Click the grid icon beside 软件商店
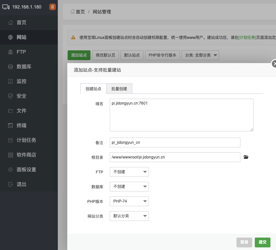This screenshot has width=276, height=250. [10, 155]
